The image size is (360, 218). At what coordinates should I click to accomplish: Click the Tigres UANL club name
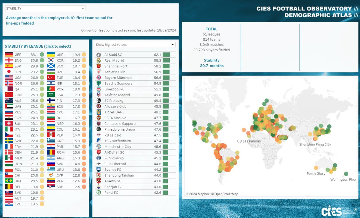pos(115,112)
